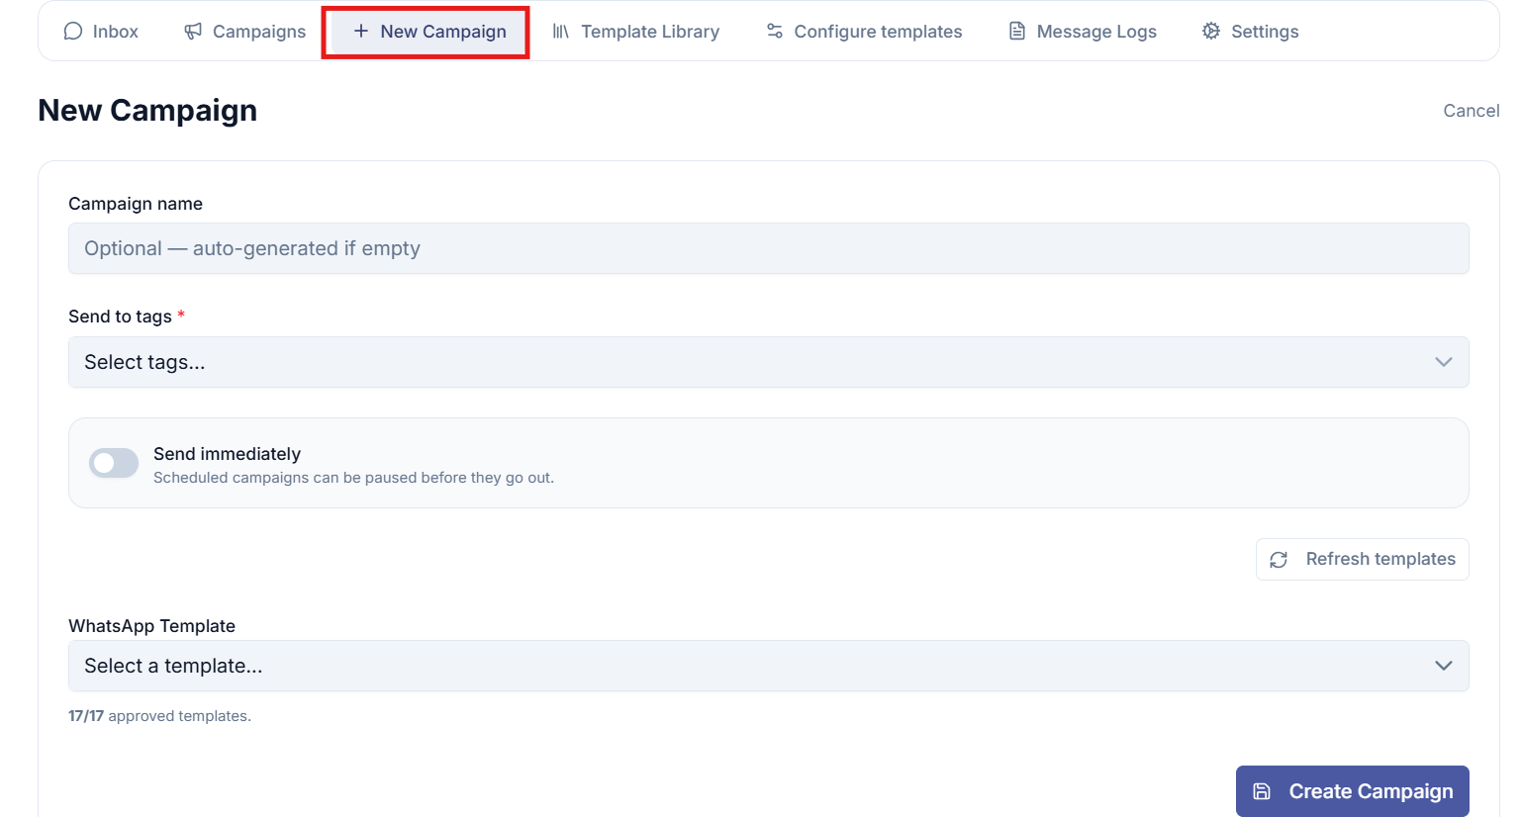Click the 'Send immediately' label text
The width and height of the screenshot is (1520, 817).
[x=227, y=454]
